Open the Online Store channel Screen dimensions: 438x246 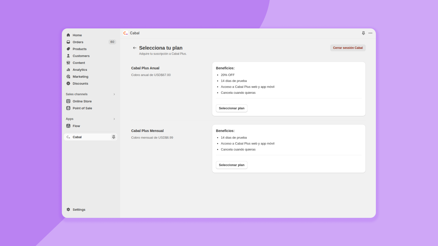(90, 101)
